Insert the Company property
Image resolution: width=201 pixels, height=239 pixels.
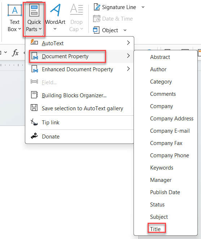[166, 106]
